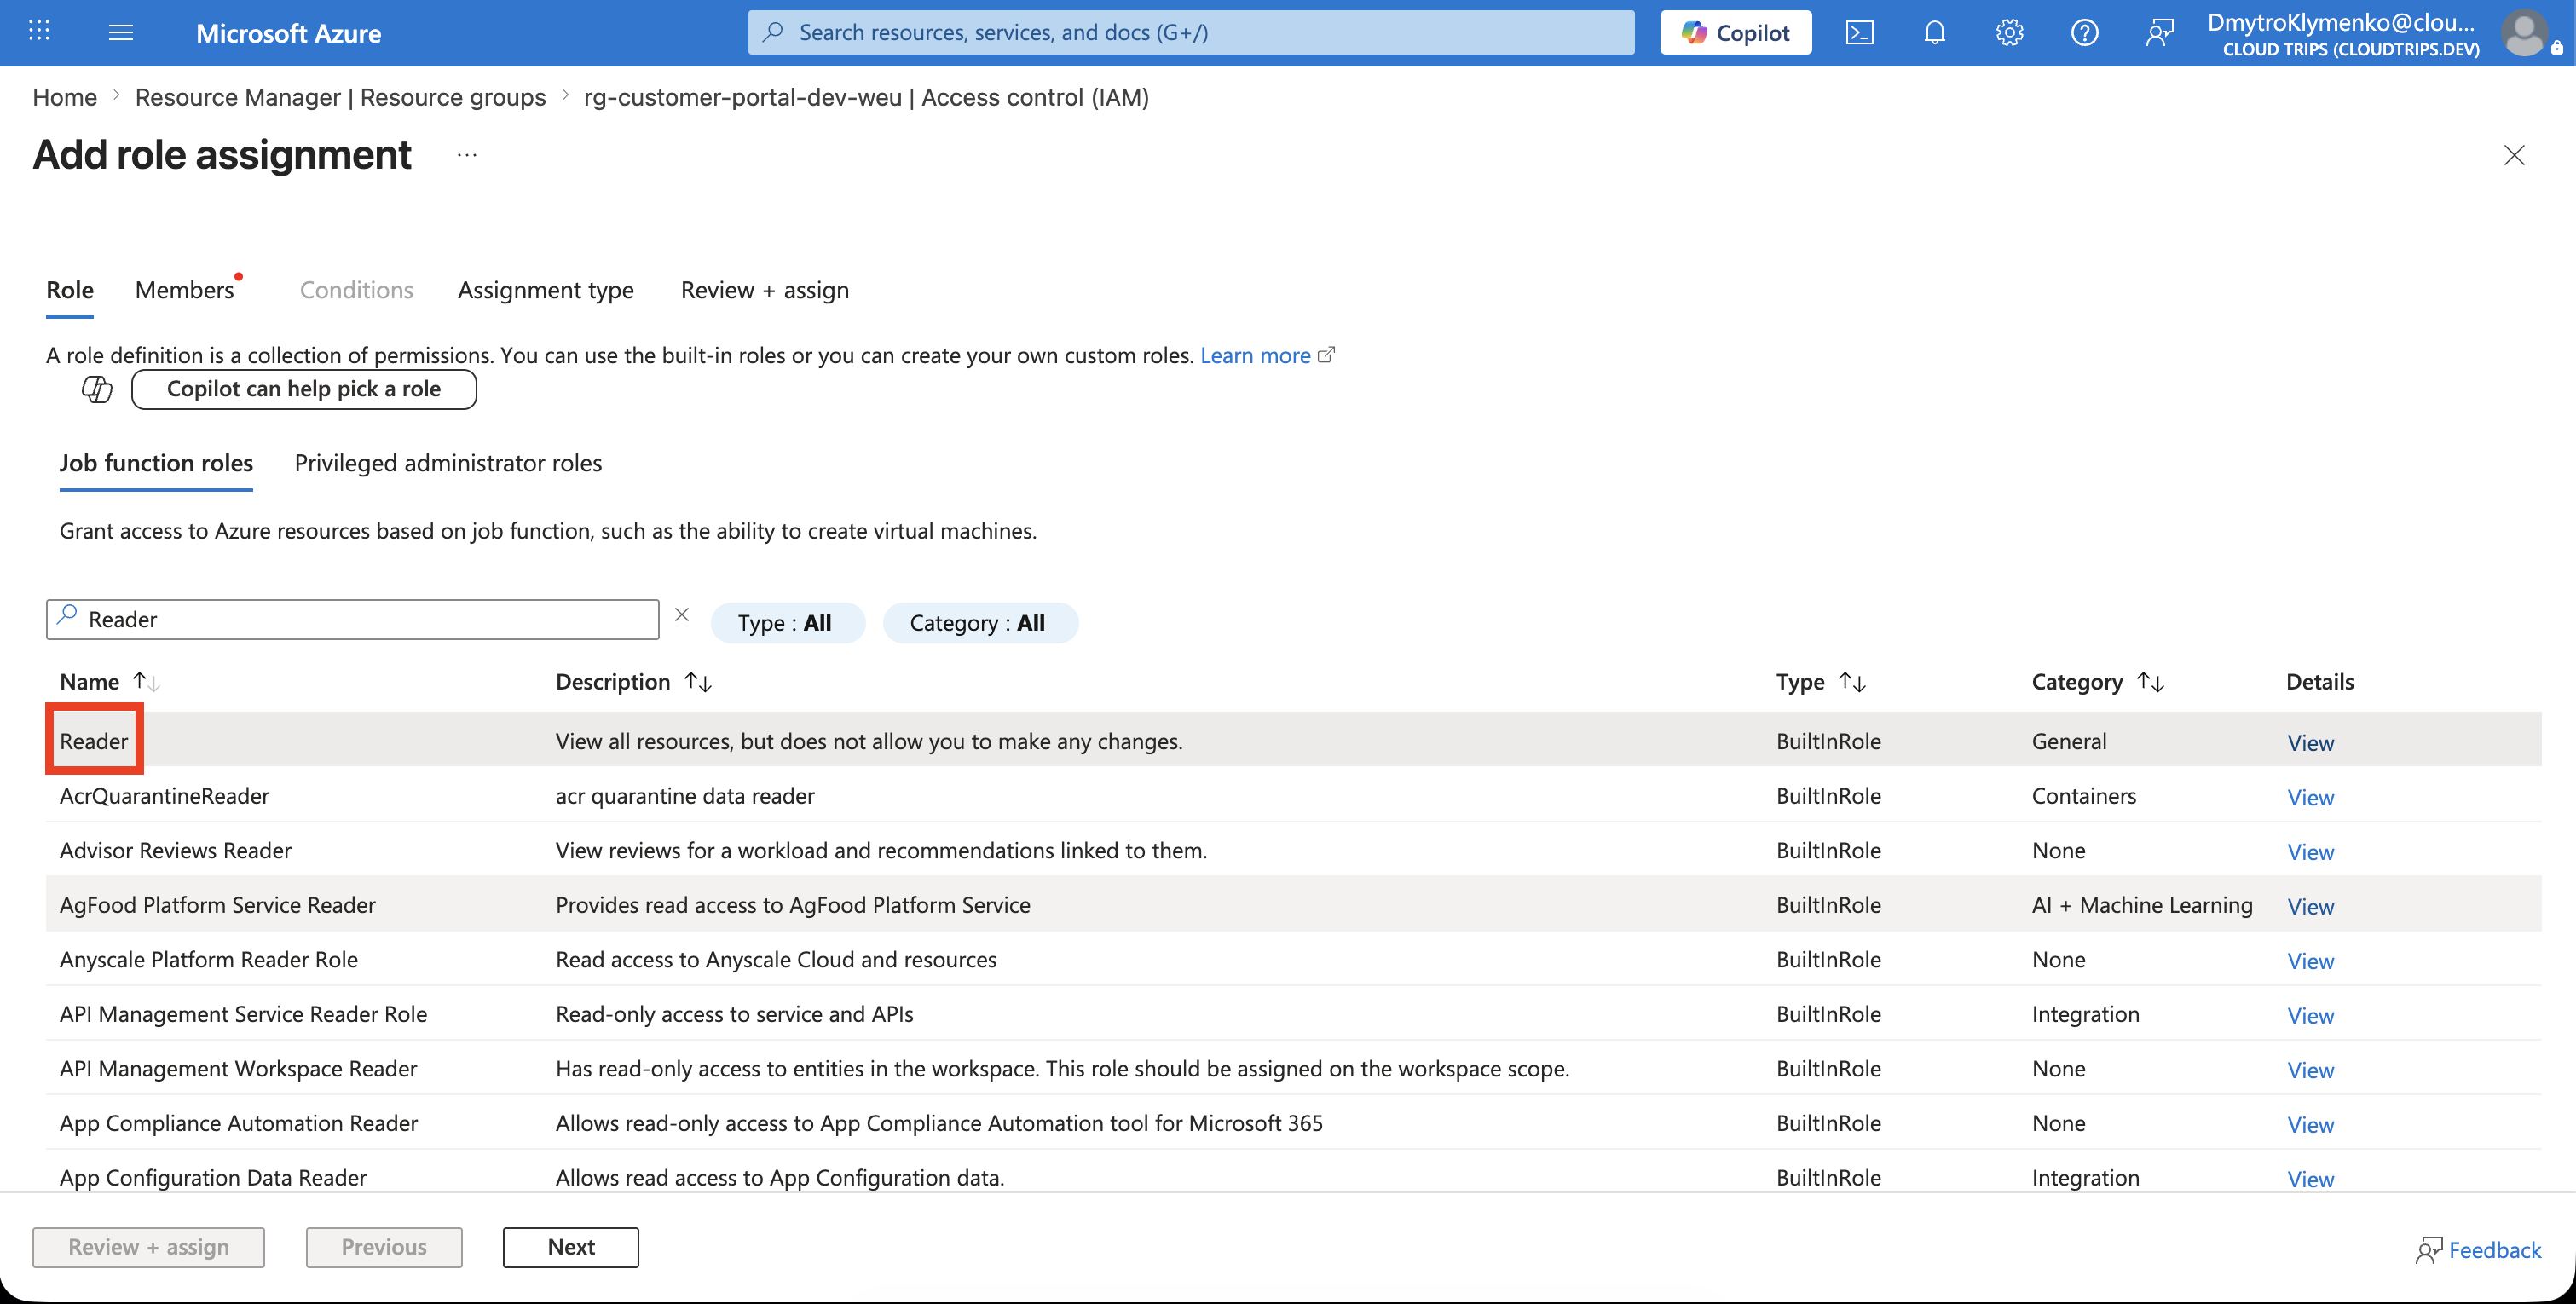Sort by Description column arrows
2576x1304 pixels.
point(698,682)
